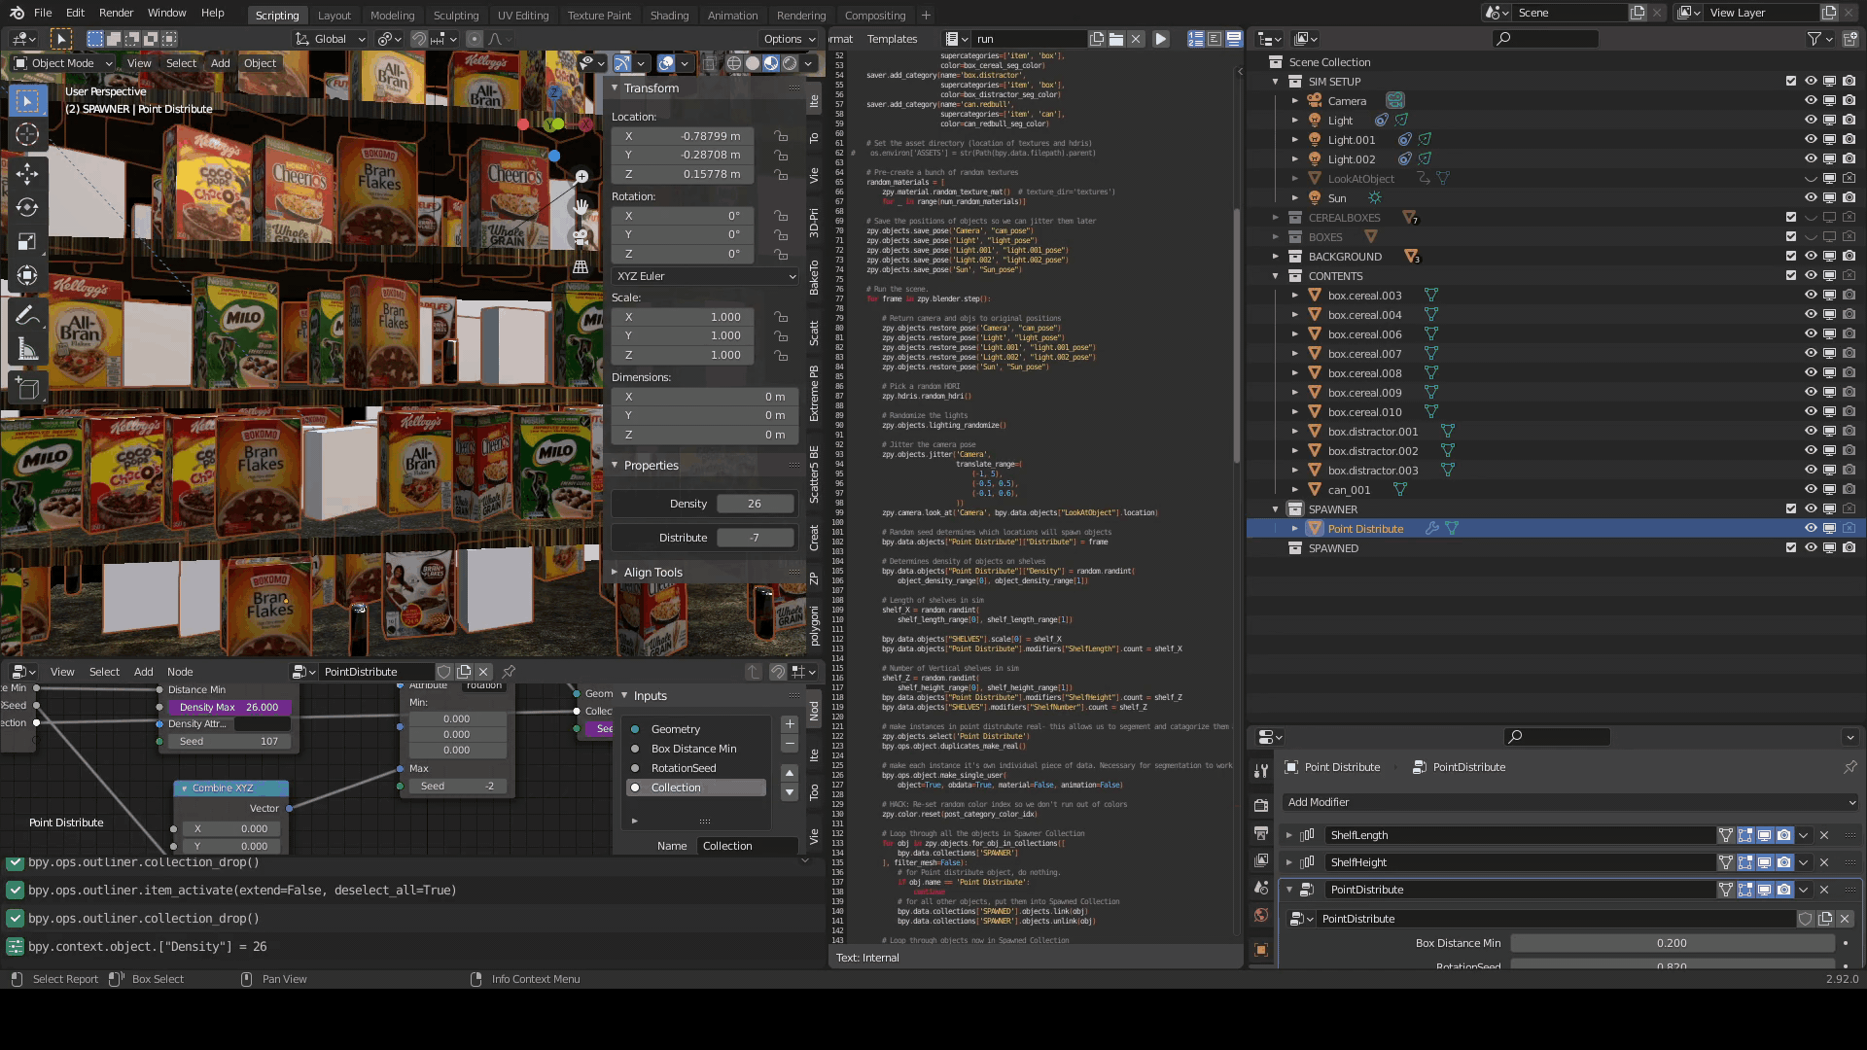This screenshot has height=1050, width=1867.
Task: Open the Render menu
Action: (117, 13)
